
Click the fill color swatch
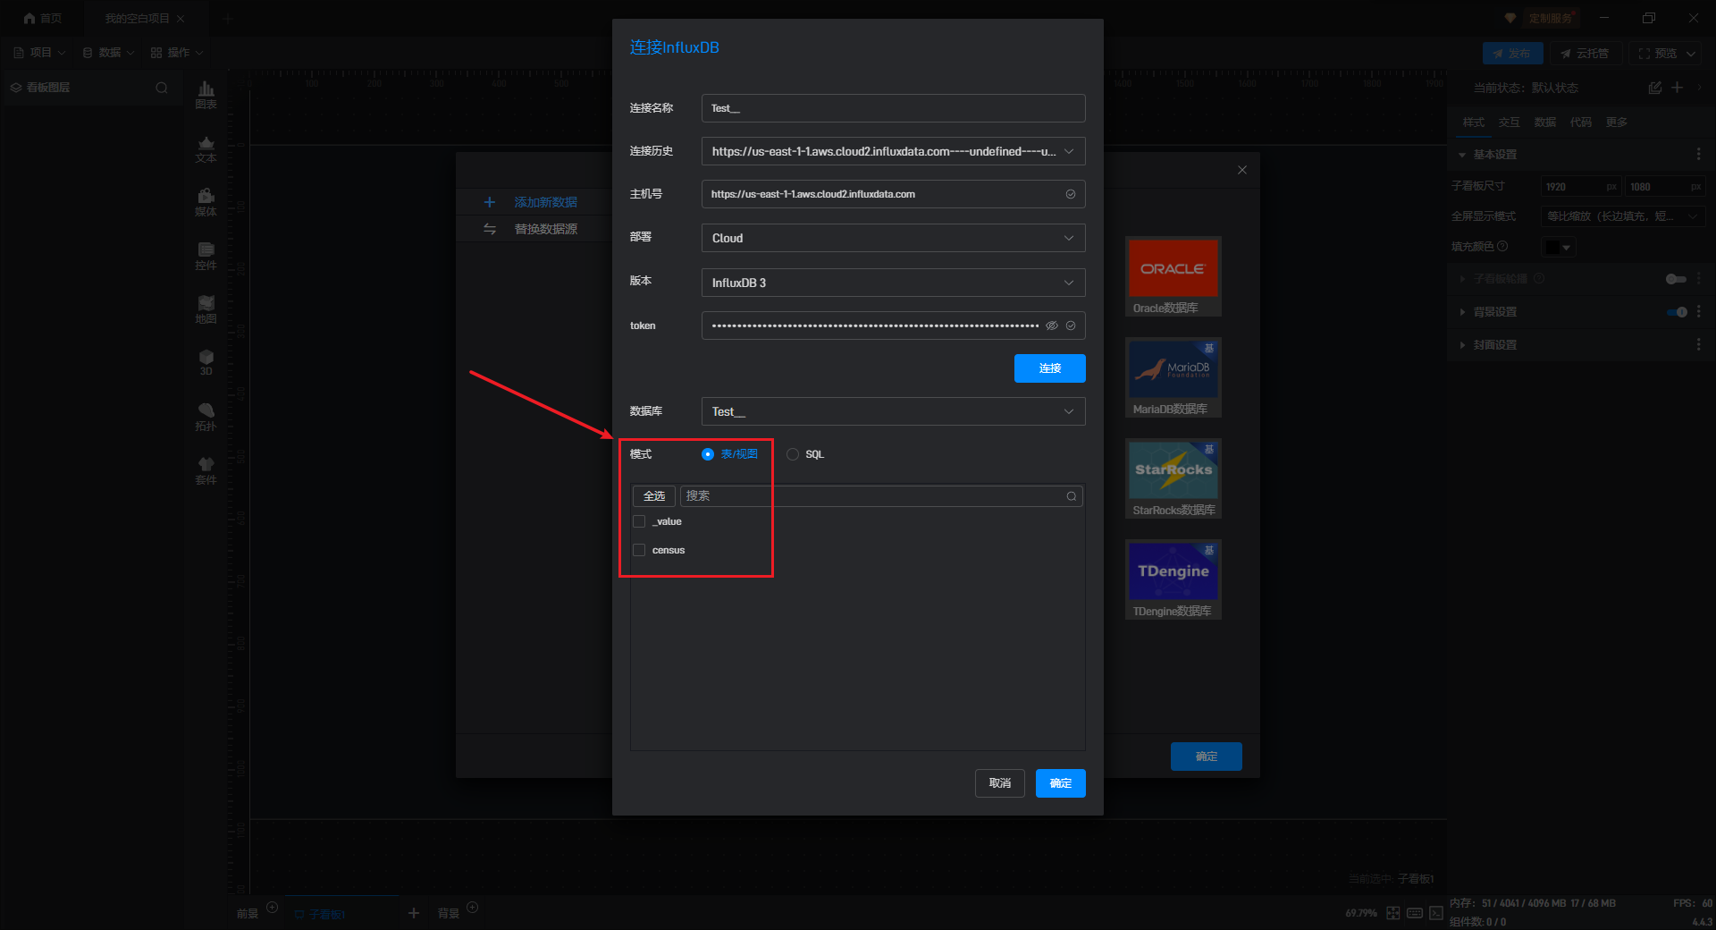pos(1553,247)
